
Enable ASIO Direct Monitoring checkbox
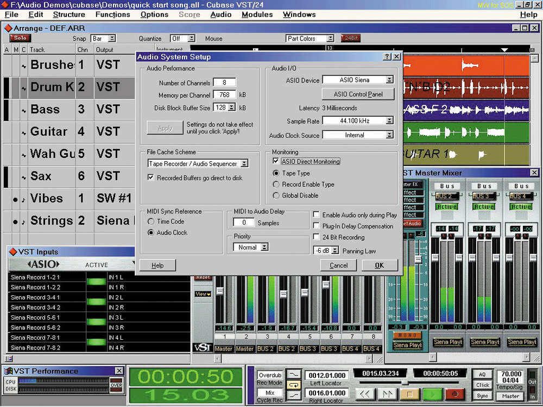(276, 161)
